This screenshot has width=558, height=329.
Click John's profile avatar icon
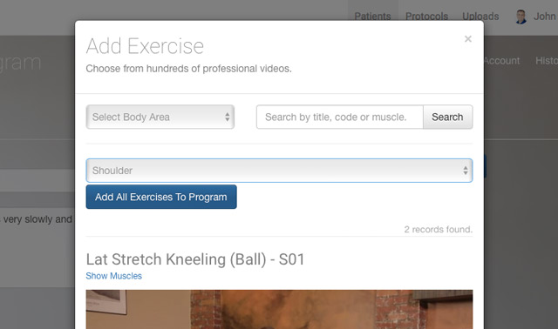[521, 17]
